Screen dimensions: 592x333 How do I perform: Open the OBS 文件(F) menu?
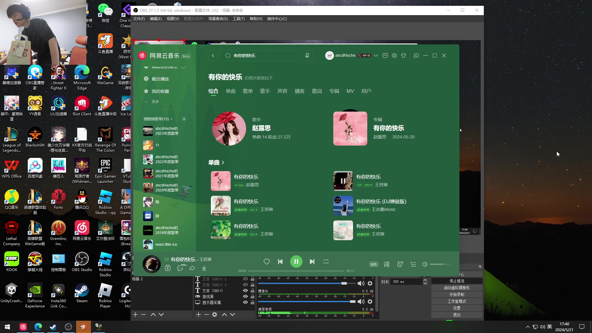(139, 19)
